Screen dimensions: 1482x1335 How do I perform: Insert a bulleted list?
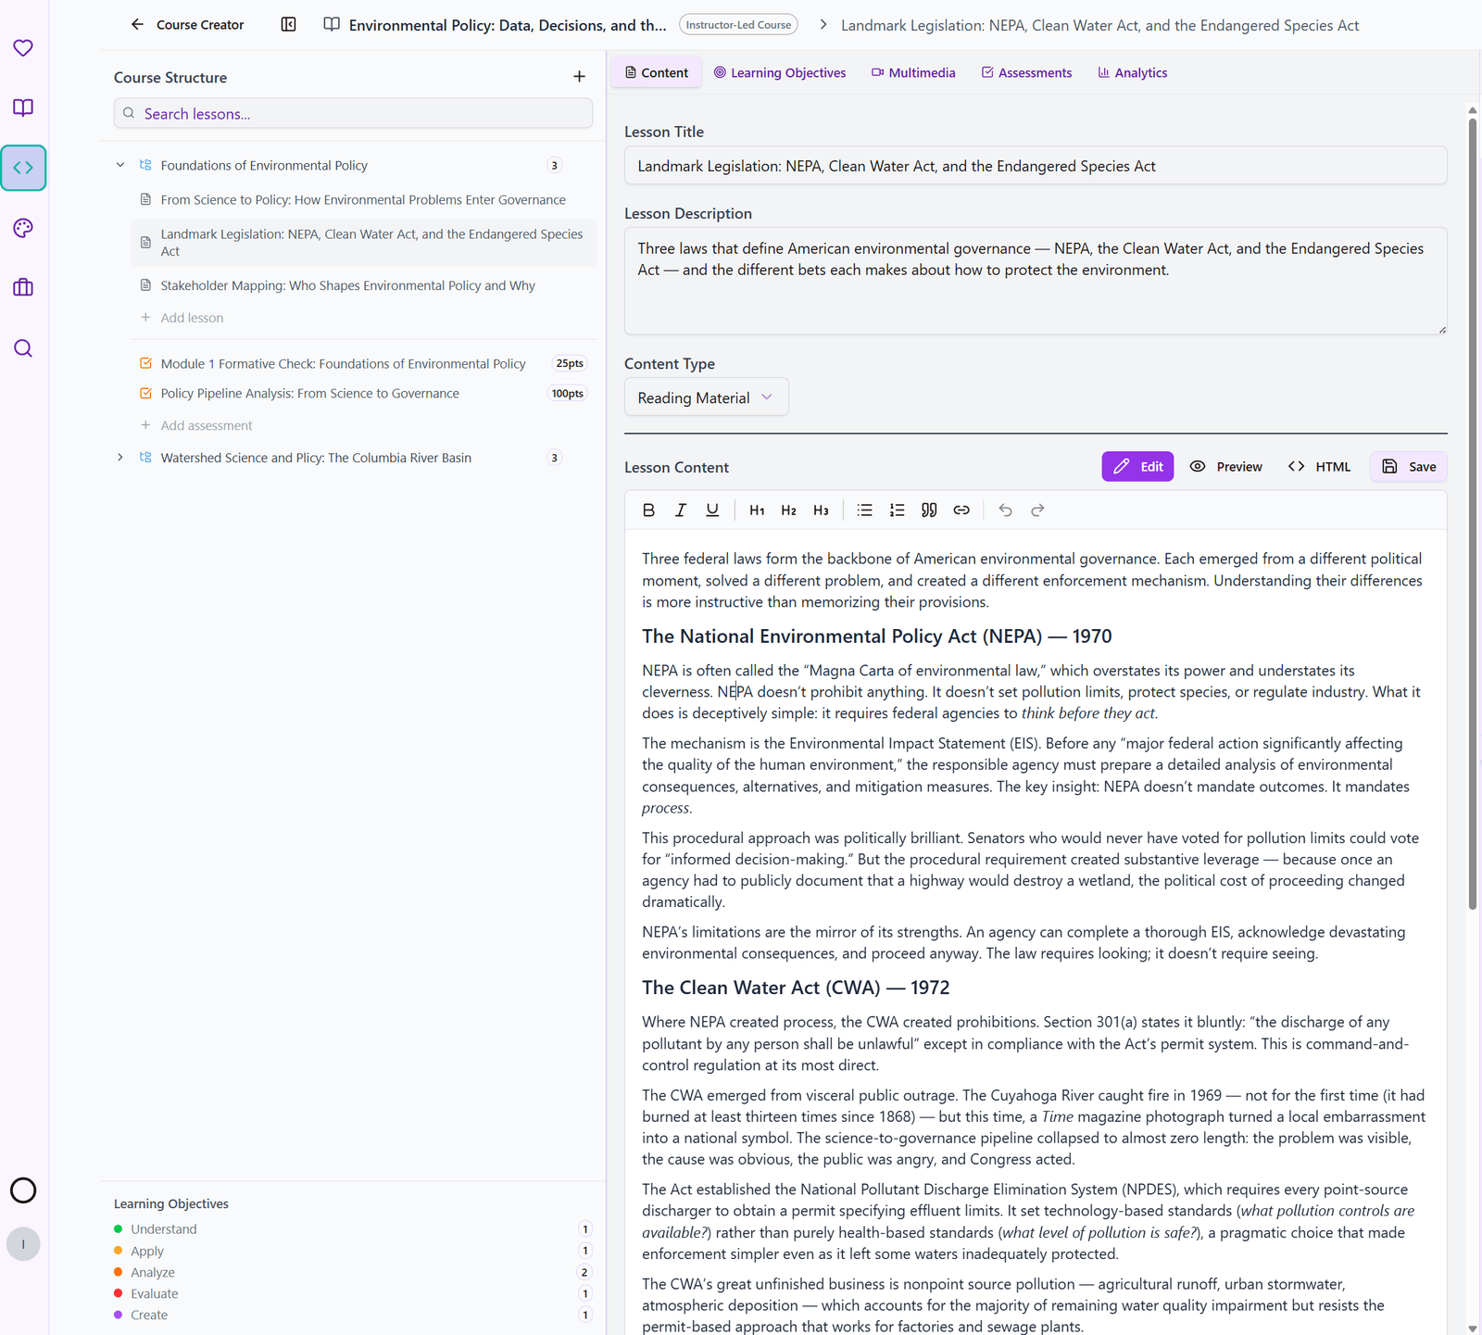tap(865, 510)
